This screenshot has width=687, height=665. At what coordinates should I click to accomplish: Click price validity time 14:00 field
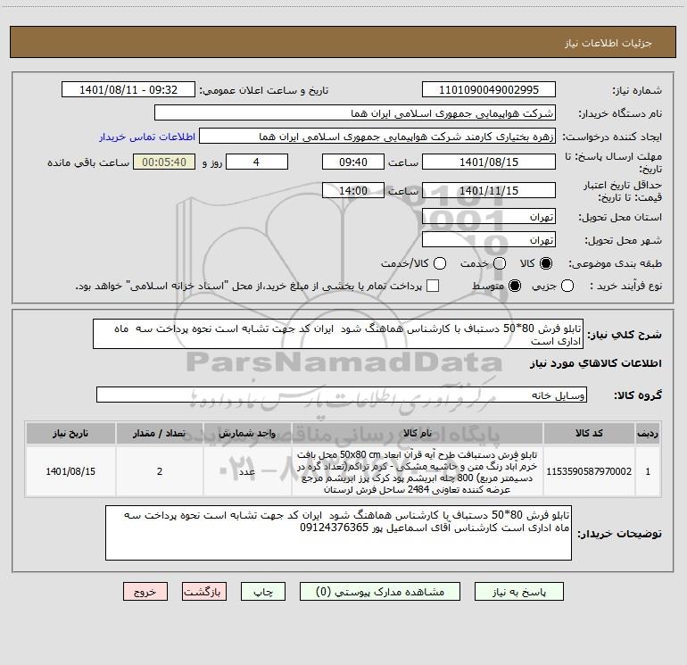pos(353,190)
